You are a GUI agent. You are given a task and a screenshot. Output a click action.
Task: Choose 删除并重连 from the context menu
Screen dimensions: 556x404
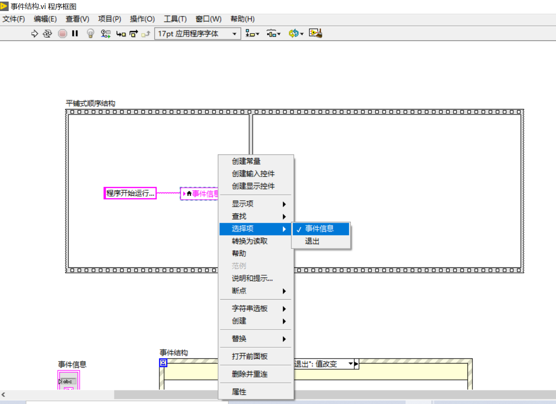point(256,374)
